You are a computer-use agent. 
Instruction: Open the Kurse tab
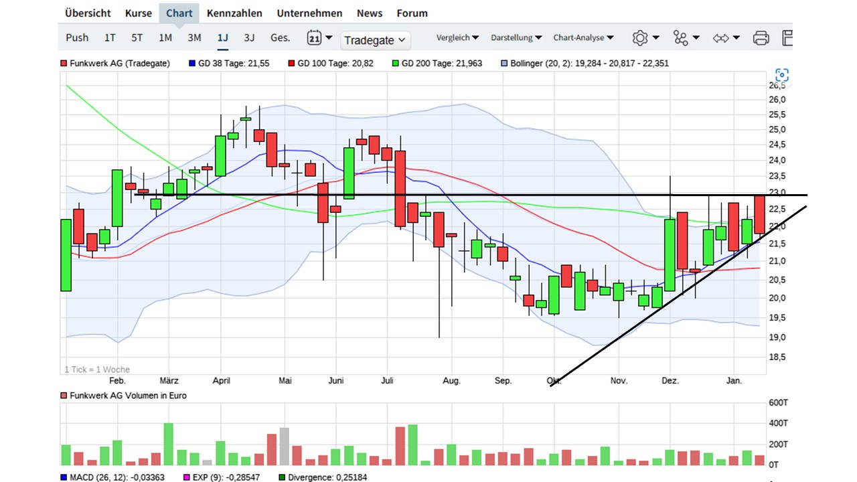pyautogui.click(x=139, y=13)
